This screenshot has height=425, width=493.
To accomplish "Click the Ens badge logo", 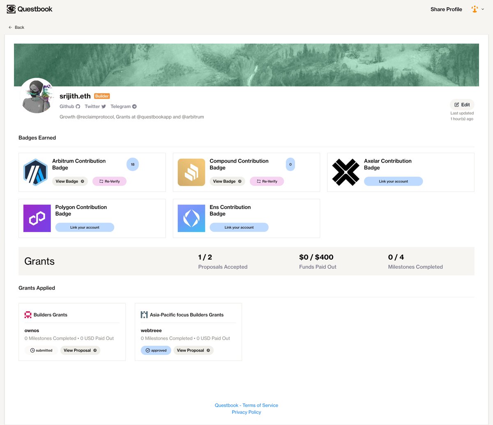I will (191, 218).
